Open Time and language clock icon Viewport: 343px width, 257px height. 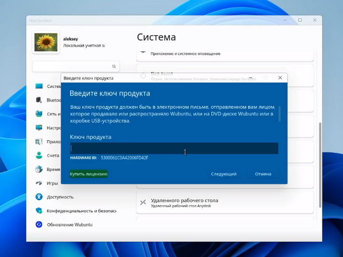(39, 169)
